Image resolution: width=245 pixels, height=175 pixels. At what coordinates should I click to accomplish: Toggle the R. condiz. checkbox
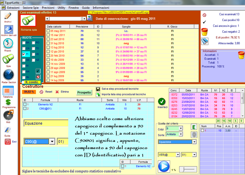click(23, 82)
